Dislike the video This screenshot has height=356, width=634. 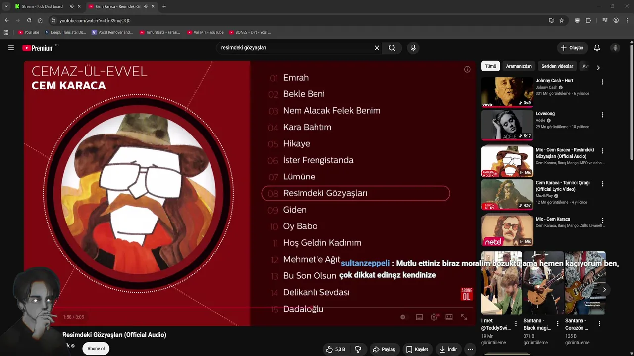coord(358,349)
